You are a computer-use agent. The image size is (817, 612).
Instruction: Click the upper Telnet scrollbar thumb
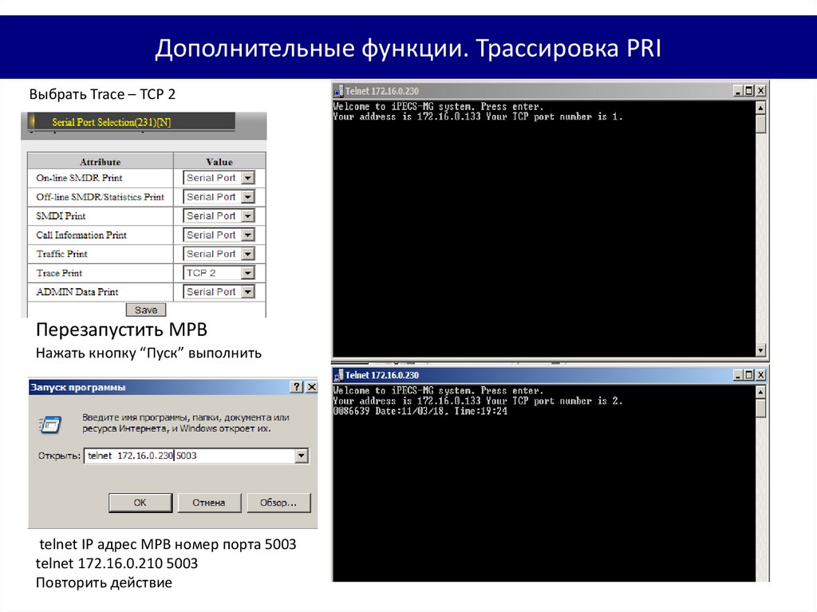tap(760, 124)
